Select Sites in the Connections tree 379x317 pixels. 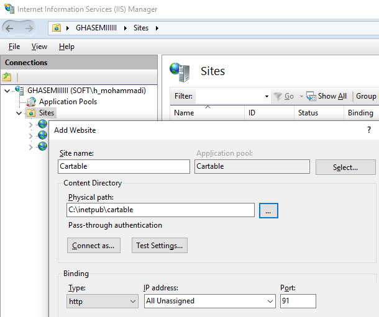47,113
